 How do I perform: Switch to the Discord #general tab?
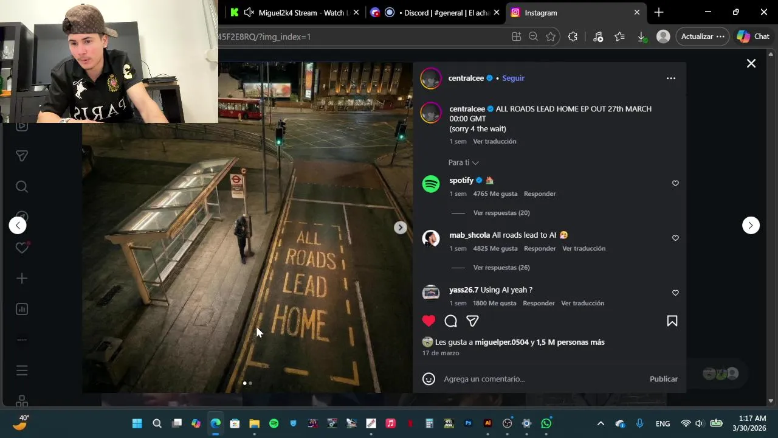[436, 12]
